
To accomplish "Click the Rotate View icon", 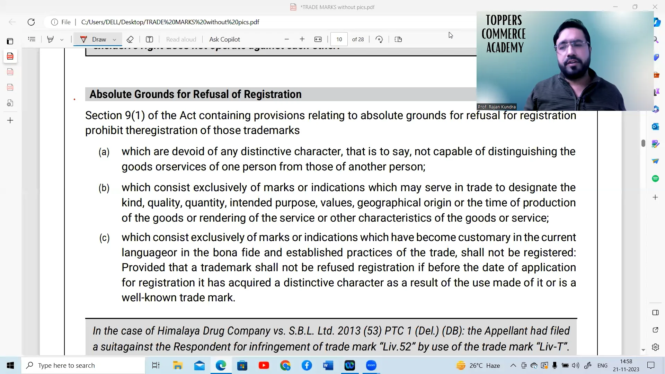I will (380, 39).
